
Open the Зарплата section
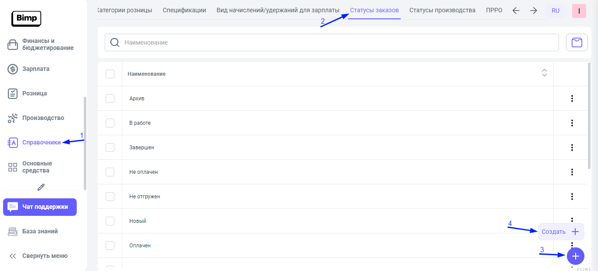pyautogui.click(x=36, y=69)
